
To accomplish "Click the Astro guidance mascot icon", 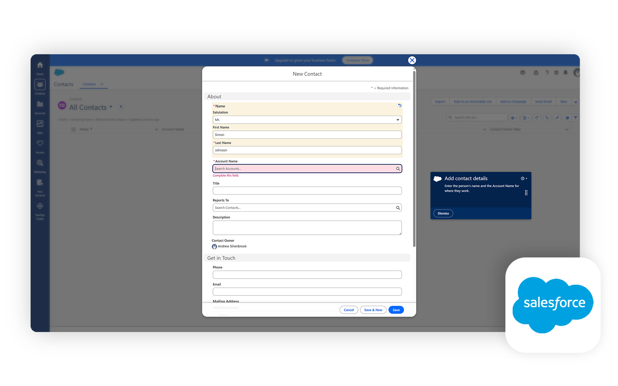I will pyautogui.click(x=523, y=73).
